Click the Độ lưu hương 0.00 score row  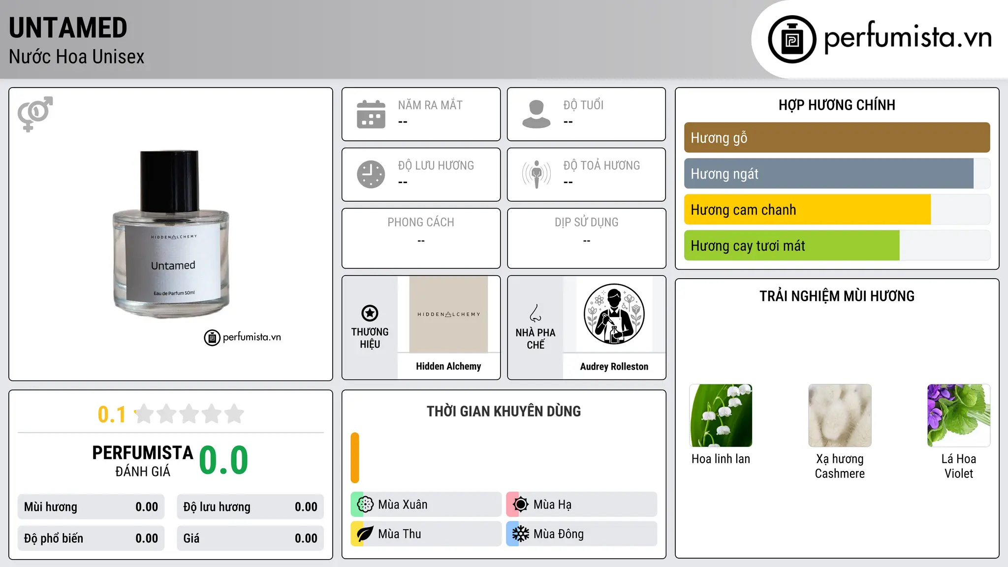tap(250, 507)
